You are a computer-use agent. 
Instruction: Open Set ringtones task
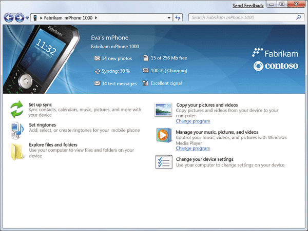(43, 125)
